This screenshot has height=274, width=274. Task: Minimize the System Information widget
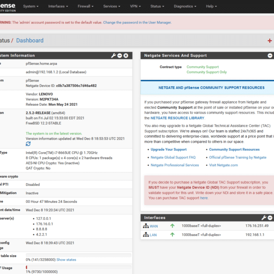[120, 56]
